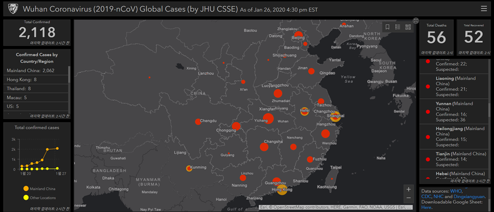Select 'Mainland China: 2,062' row
494x212 pixels.
(36, 70)
